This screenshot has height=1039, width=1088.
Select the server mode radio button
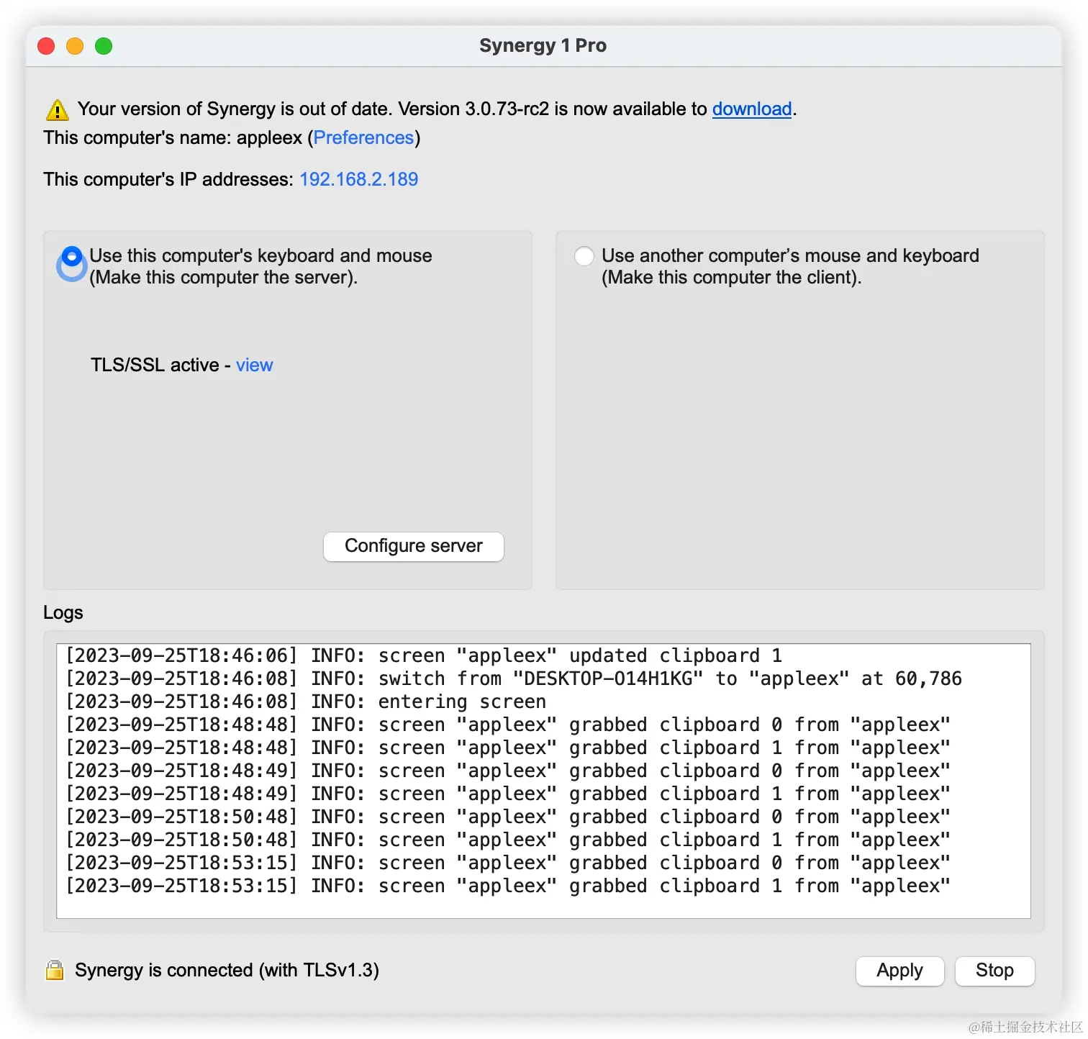pyautogui.click(x=71, y=256)
